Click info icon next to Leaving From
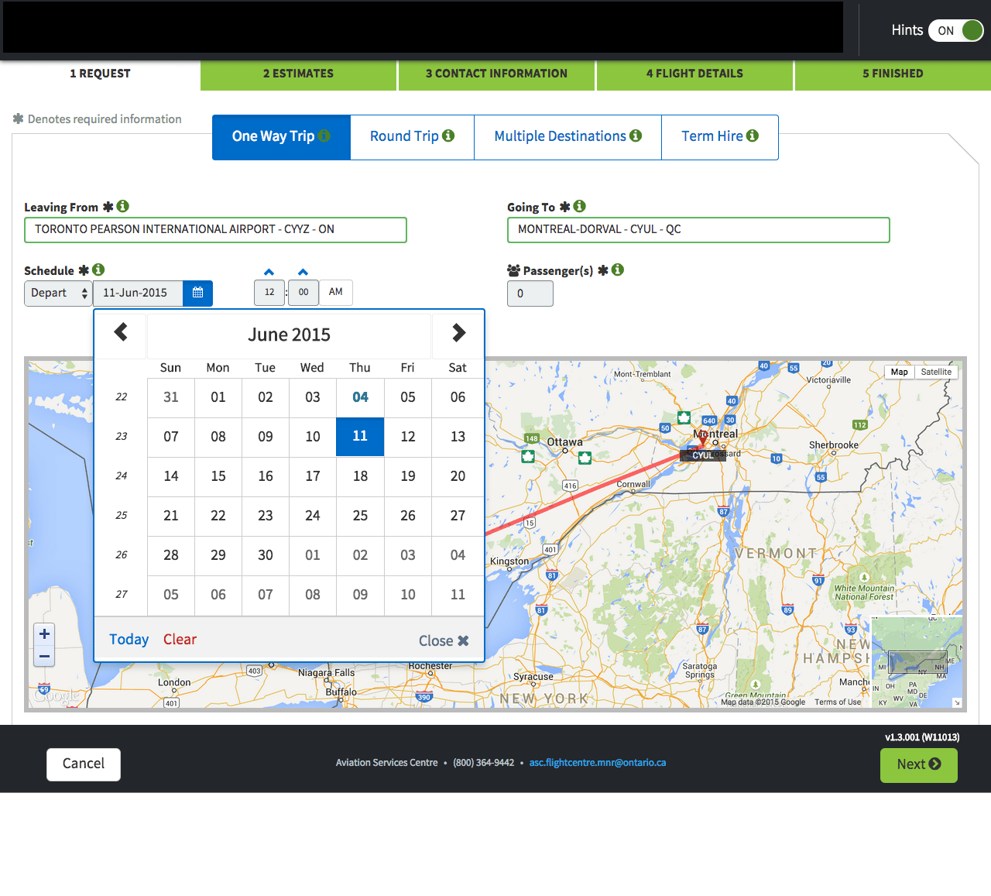This screenshot has height=896, width=991. 123,207
